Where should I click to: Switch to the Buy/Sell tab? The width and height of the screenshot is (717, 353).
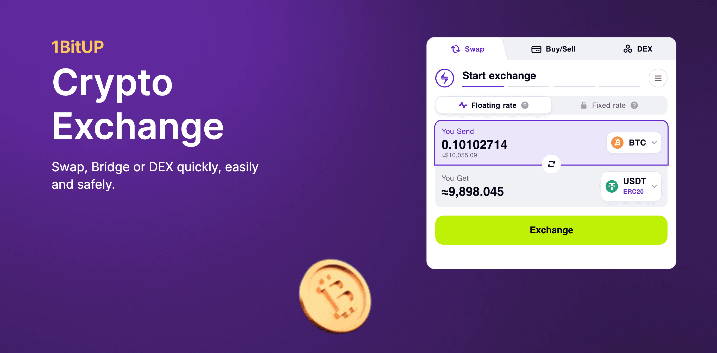(x=553, y=49)
